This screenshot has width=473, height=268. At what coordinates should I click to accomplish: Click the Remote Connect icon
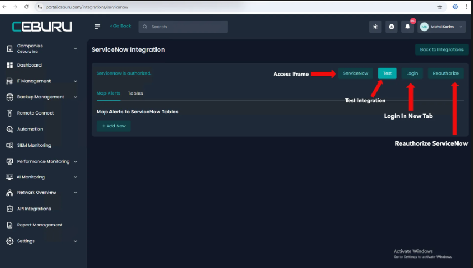pyautogui.click(x=9, y=113)
